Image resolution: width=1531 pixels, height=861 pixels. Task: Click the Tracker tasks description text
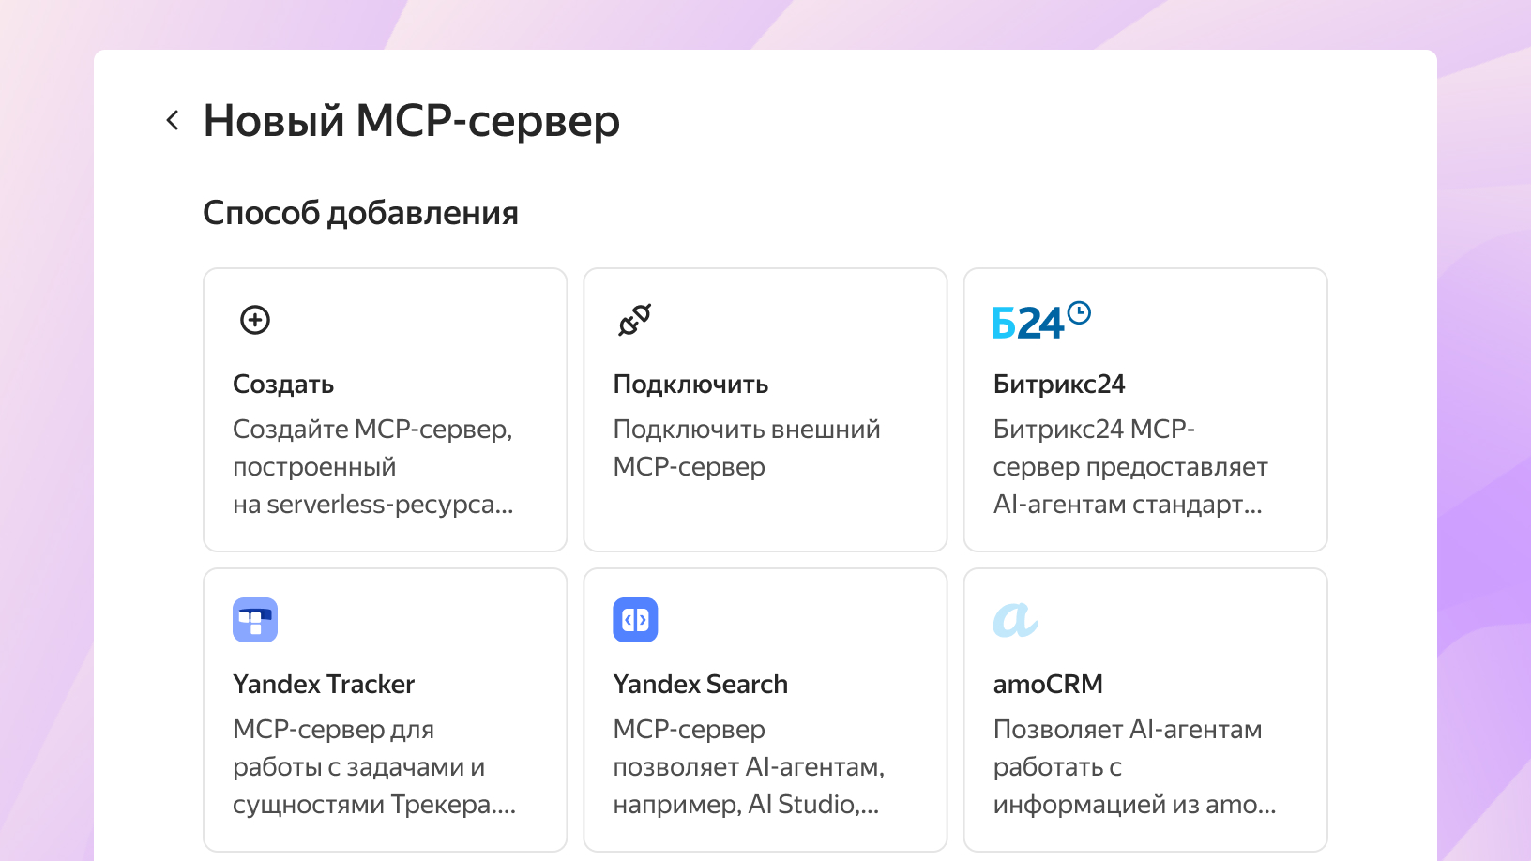click(x=373, y=767)
